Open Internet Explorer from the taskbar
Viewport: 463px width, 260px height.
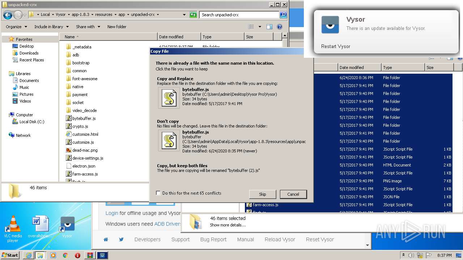click(29, 255)
